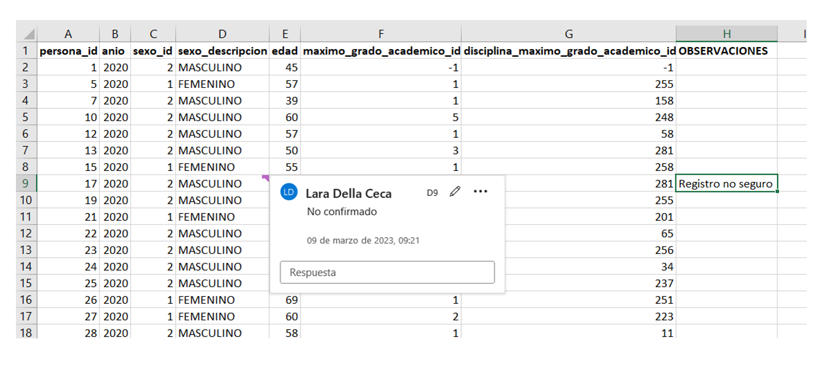Click the sexo_descripcion header cell
This screenshot has height=366, width=840.
pos(222,51)
